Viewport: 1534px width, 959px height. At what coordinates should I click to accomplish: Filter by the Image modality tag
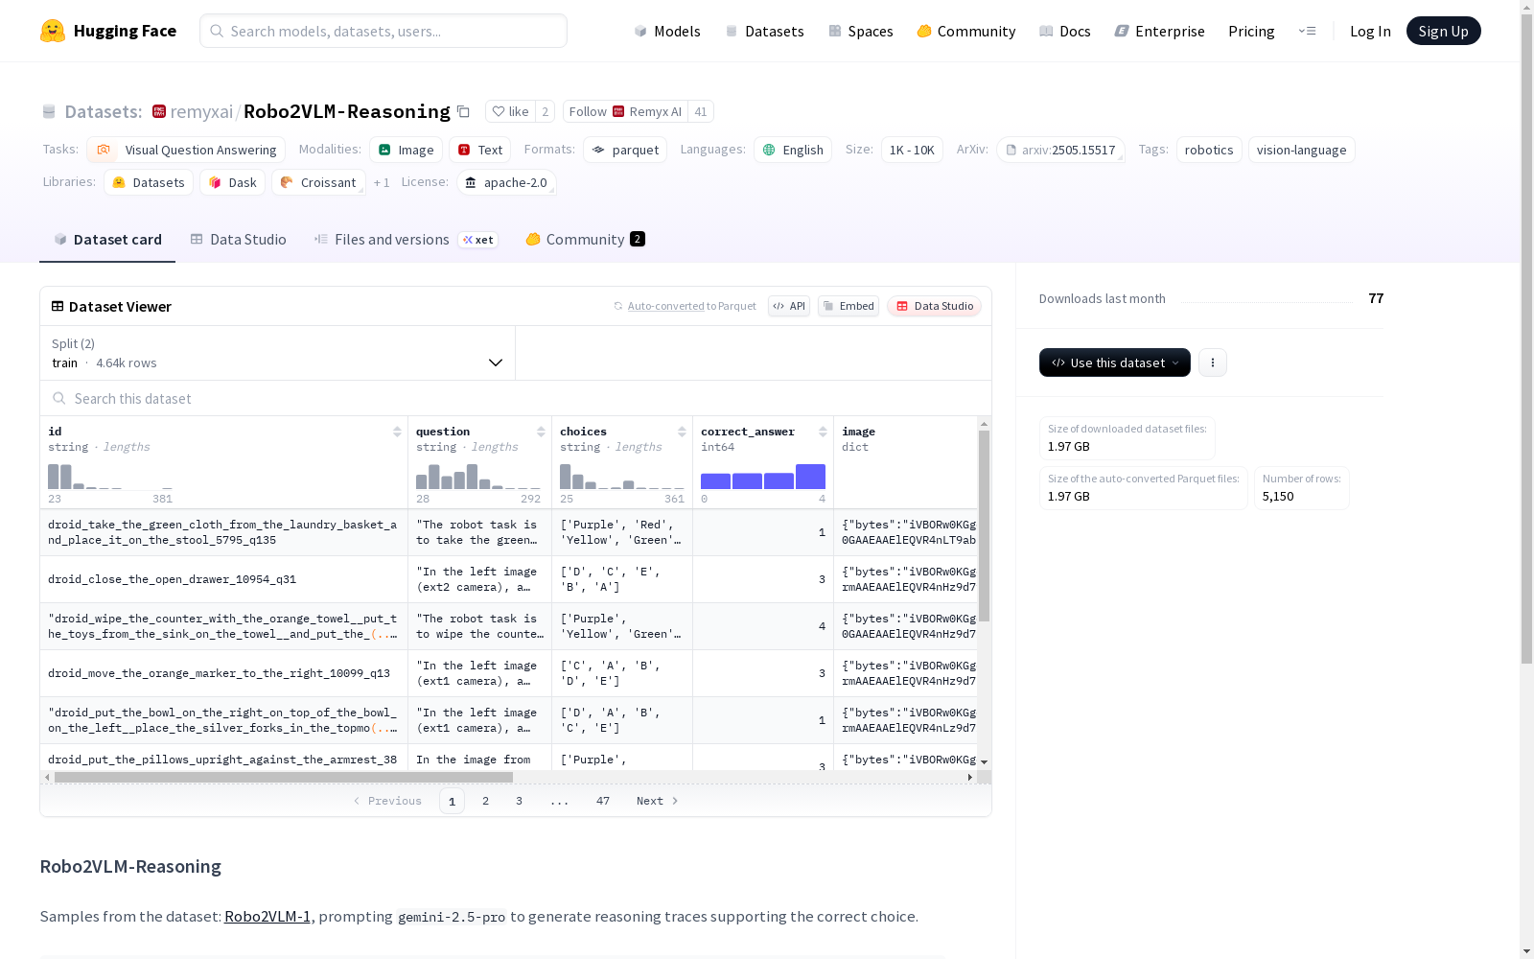tap(406, 150)
